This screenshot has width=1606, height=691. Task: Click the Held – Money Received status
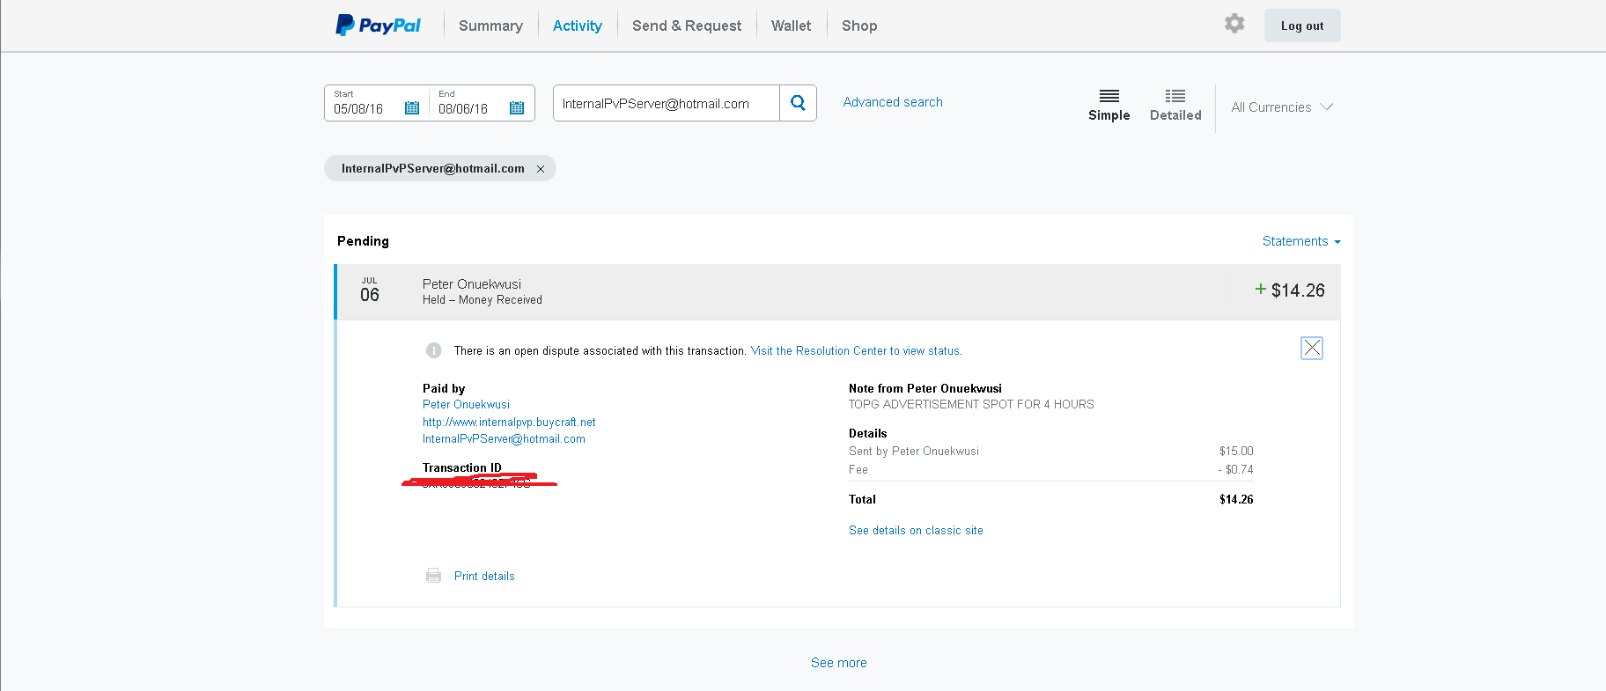pos(483,300)
